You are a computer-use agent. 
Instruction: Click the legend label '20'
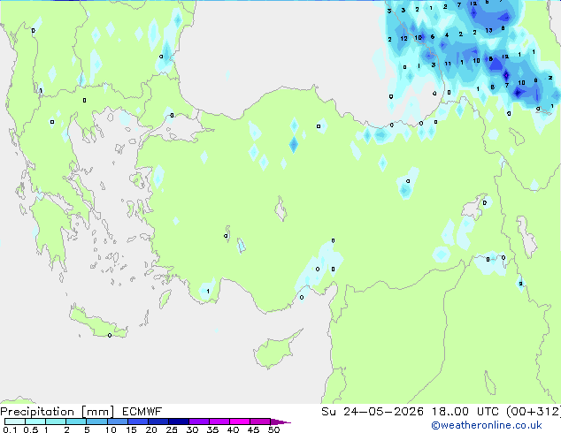pyautogui.click(x=151, y=429)
